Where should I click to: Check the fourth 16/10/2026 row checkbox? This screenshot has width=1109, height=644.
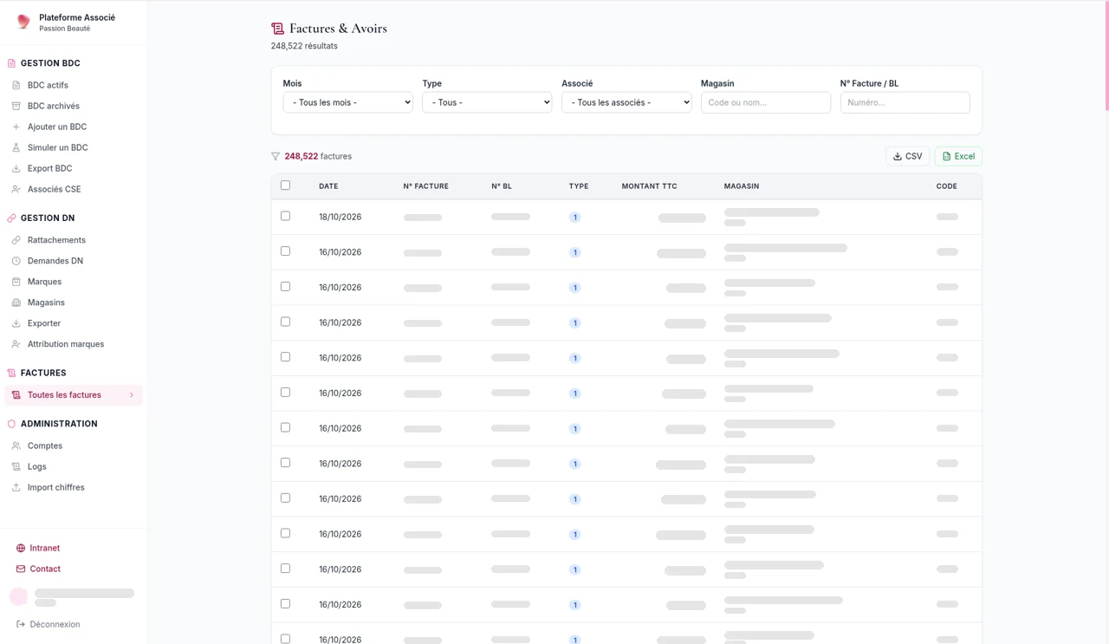285,357
